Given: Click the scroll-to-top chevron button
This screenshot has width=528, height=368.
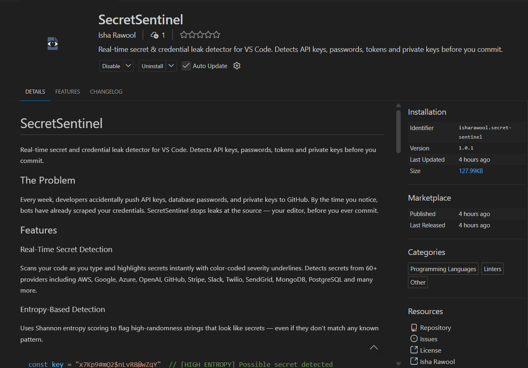Looking at the screenshot, I should pos(374,348).
